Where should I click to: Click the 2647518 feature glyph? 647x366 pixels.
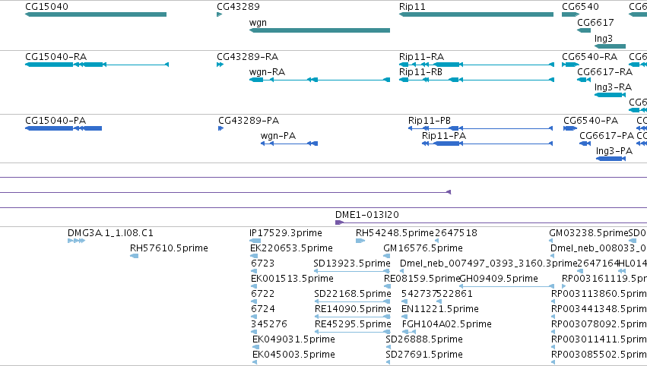[x=436, y=241]
